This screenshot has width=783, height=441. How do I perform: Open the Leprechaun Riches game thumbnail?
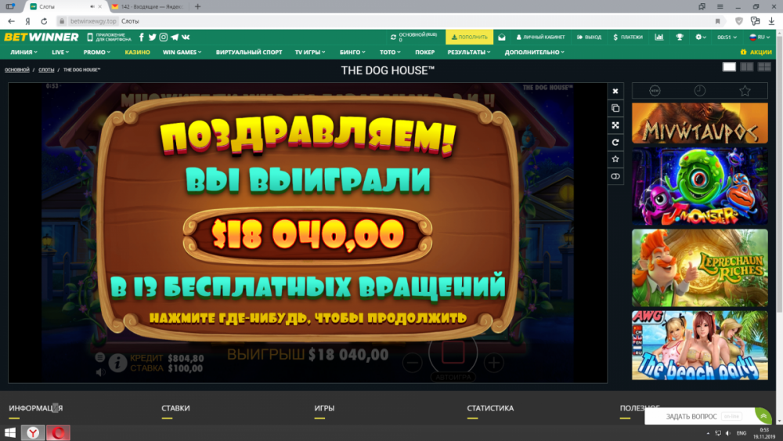coord(699,268)
